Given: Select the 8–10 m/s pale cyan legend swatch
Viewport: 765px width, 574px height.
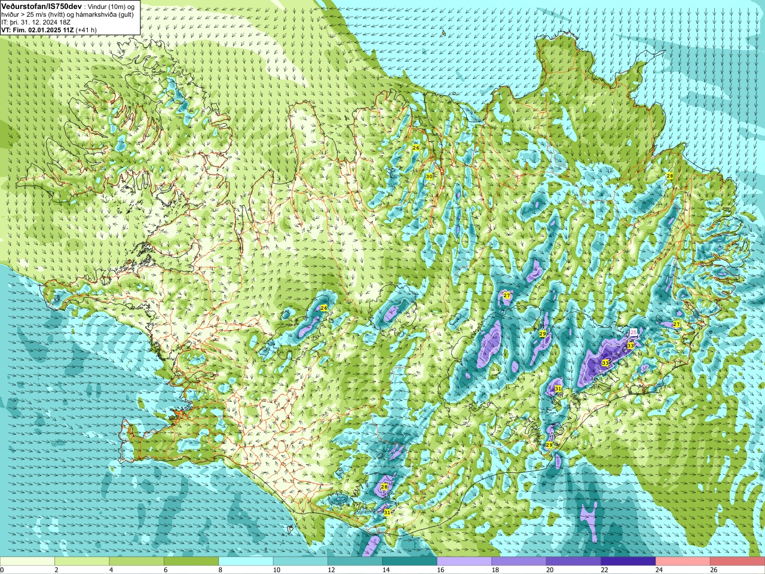Looking at the screenshot, I should (x=246, y=561).
